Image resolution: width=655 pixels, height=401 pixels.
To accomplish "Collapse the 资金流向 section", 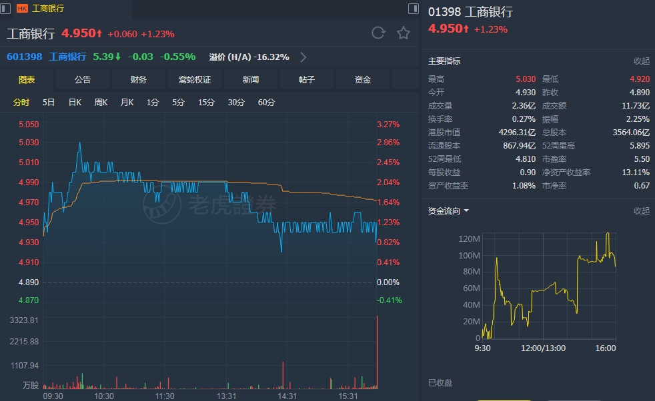I will click(x=641, y=211).
